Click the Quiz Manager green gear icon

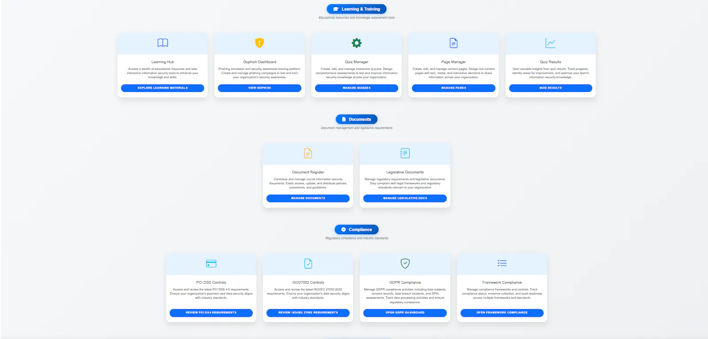[357, 43]
